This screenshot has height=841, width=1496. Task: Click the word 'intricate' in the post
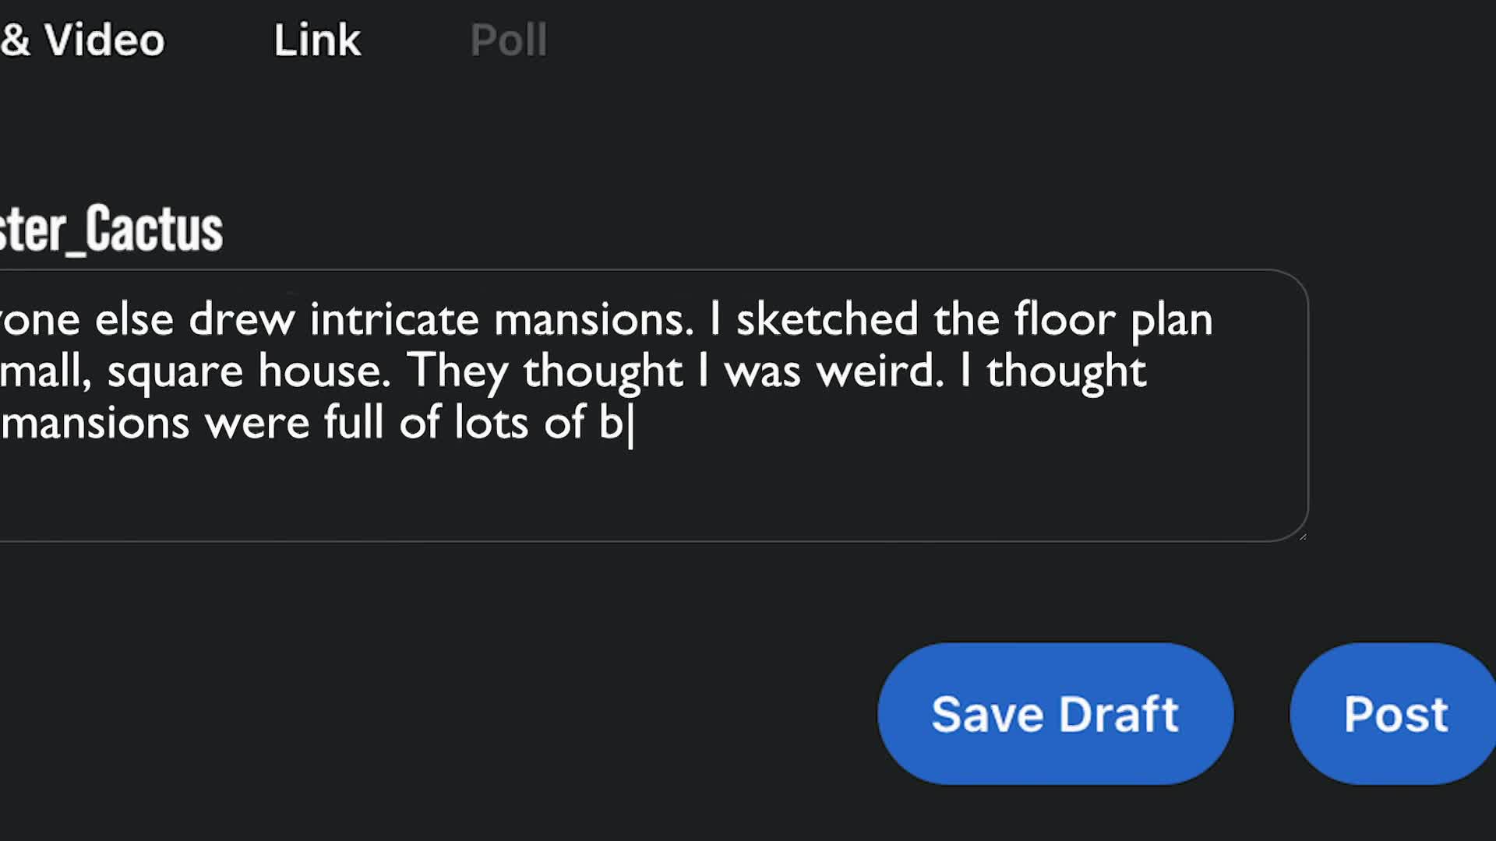(394, 319)
